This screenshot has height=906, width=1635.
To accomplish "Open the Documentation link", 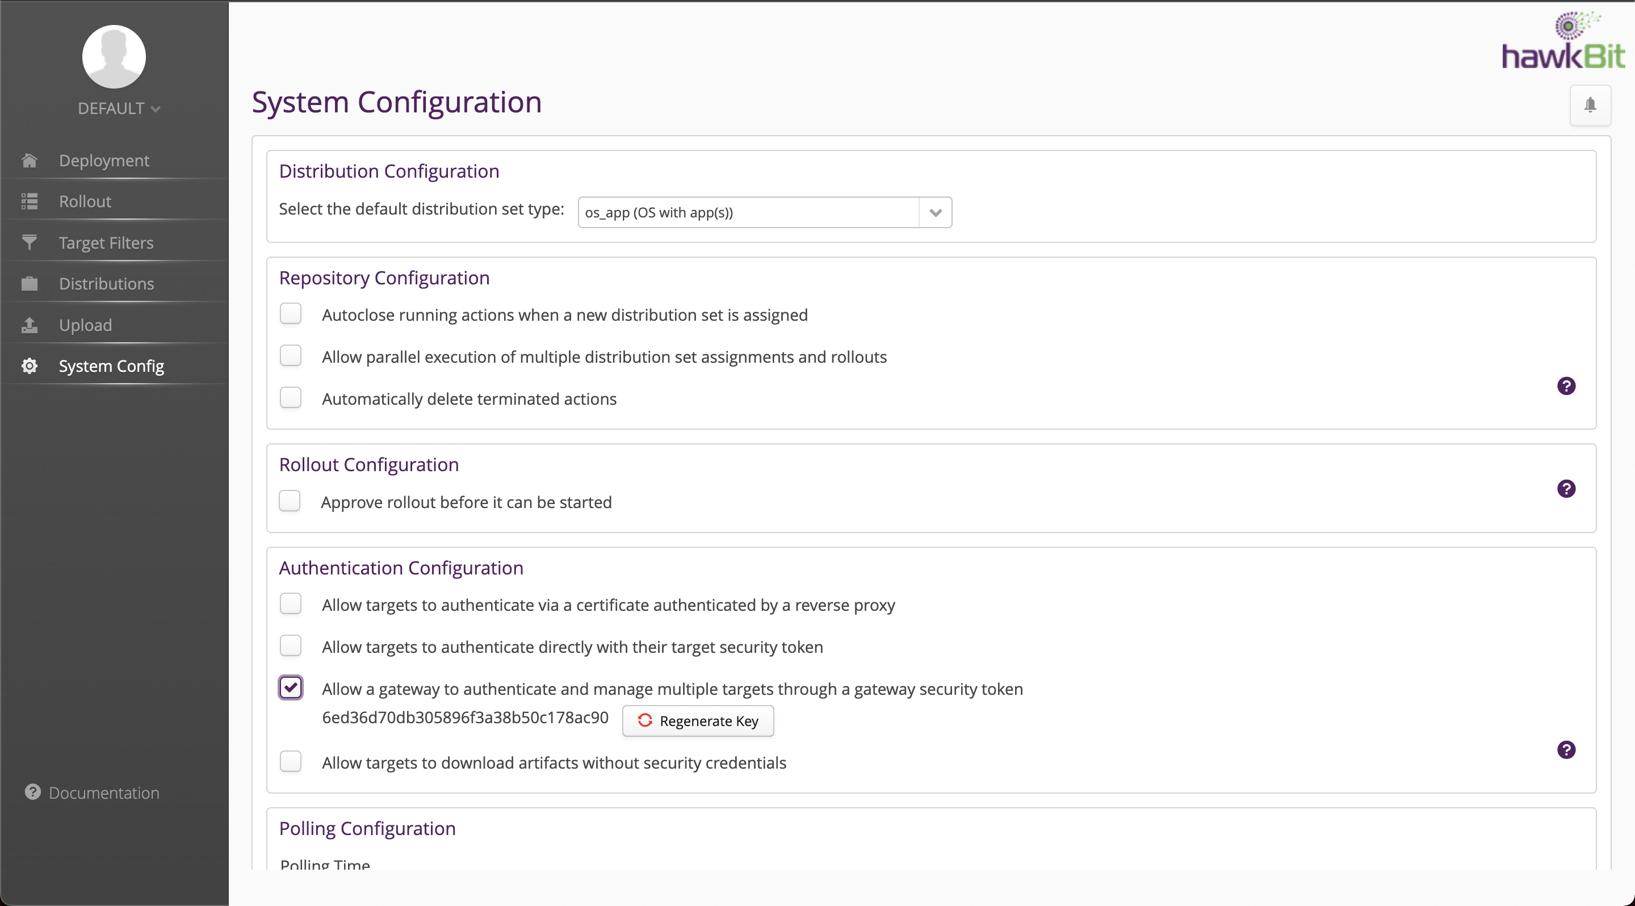I will 103,792.
